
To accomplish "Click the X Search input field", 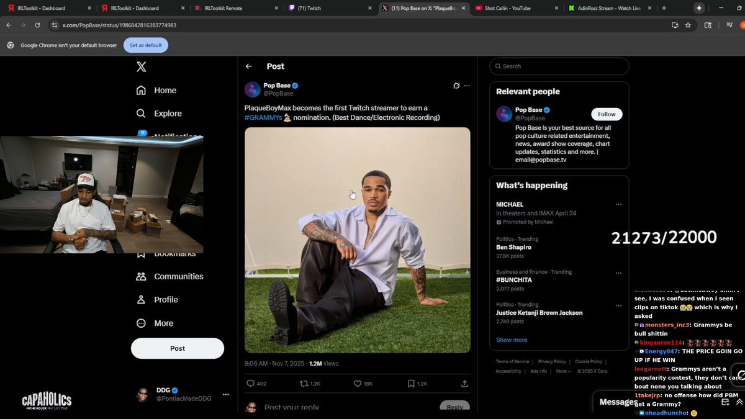I will tap(559, 66).
